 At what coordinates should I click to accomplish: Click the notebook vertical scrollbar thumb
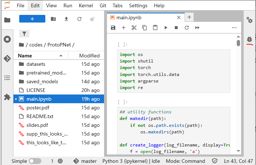coord(238,43)
